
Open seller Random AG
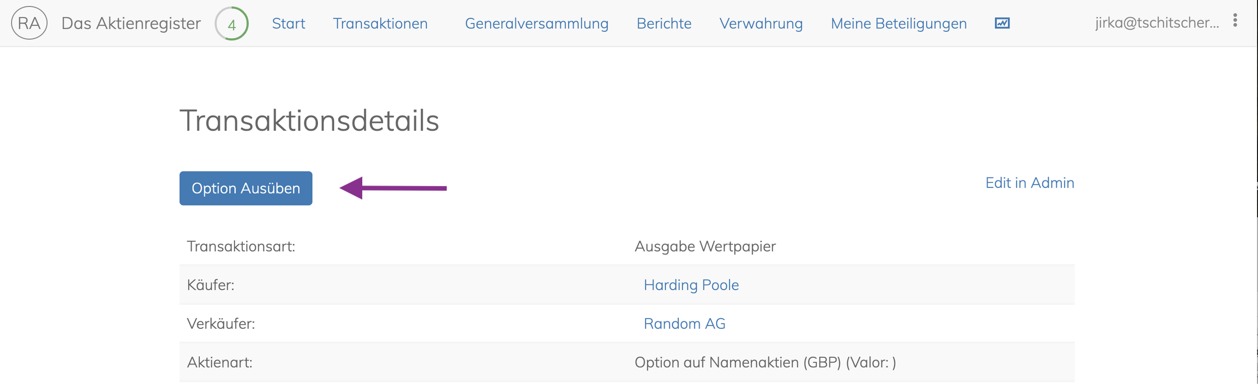pyautogui.click(x=684, y=324)
